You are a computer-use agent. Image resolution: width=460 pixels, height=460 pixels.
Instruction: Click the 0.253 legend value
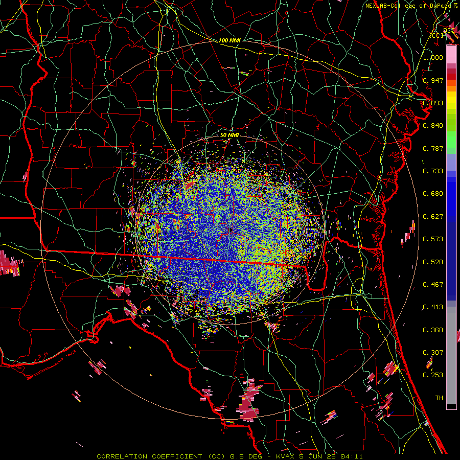(x=433, y=375)
